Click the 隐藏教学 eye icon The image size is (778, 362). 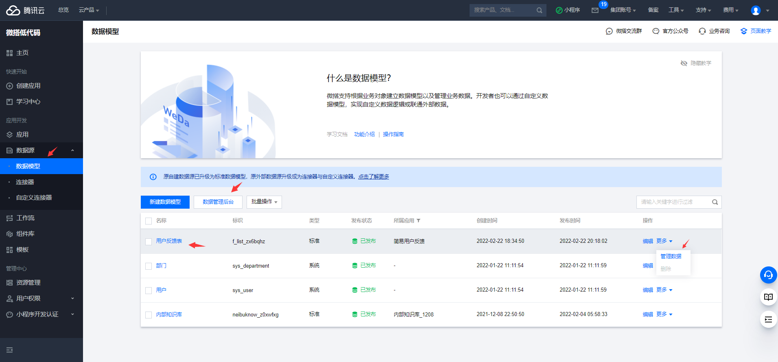point(684,63)
